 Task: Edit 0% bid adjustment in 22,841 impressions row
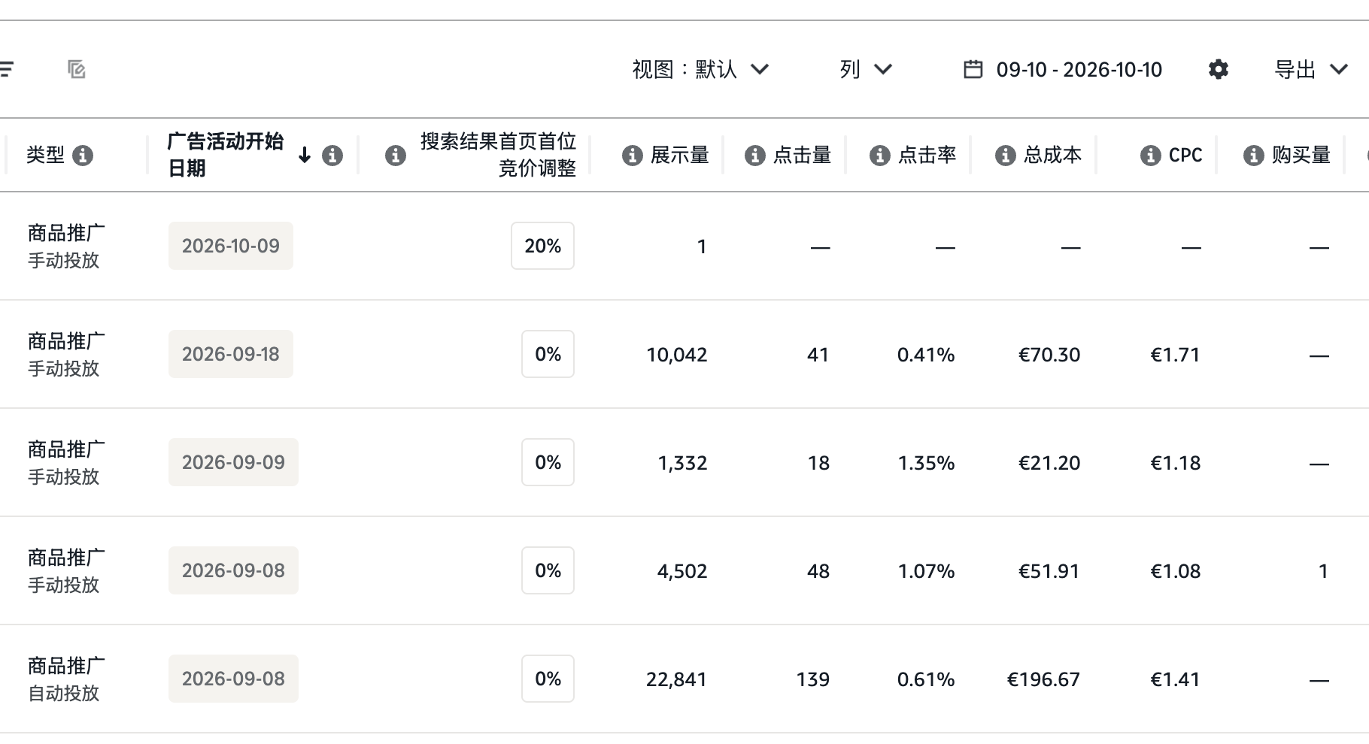click(548, 679)
